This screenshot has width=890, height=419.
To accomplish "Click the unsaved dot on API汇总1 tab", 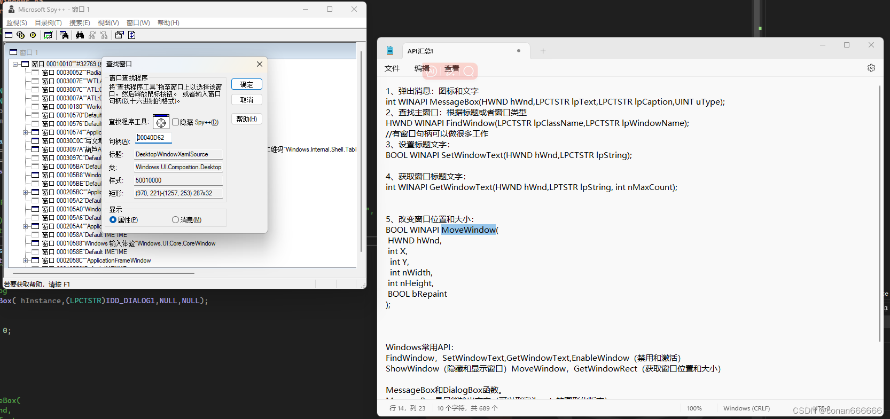I will tap(519, 51).
